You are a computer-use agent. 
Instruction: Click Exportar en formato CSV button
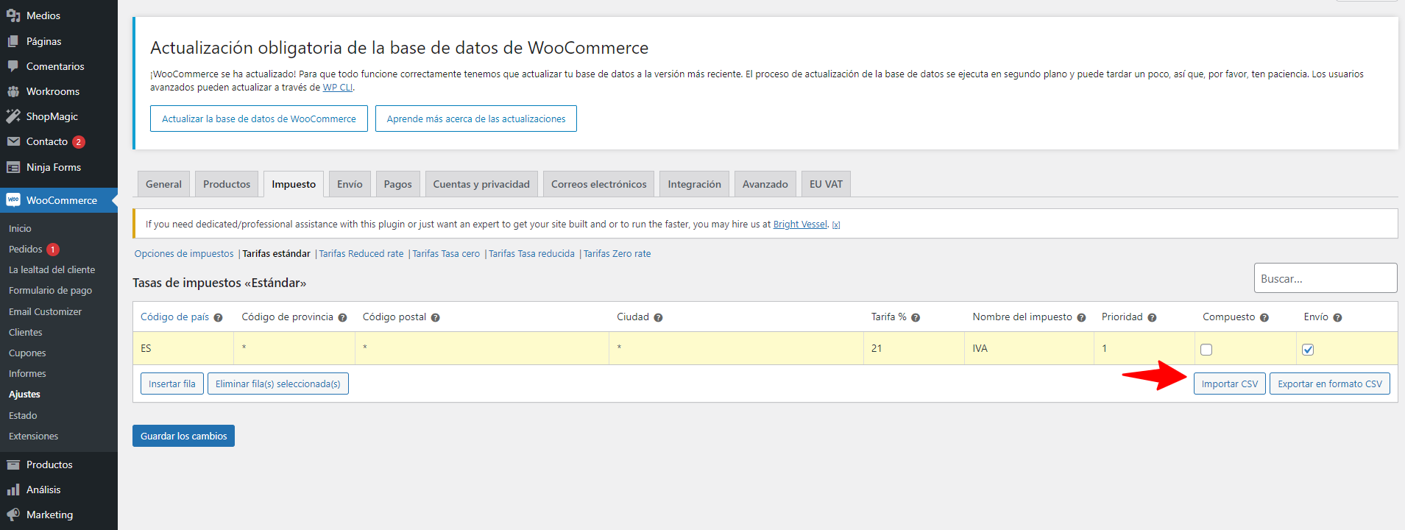(1330, 384)
